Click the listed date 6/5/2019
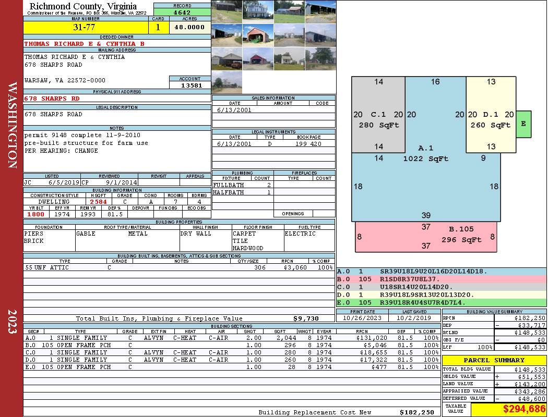The width and height of the screenshot is (548, 417). click(x=64, y=182)
